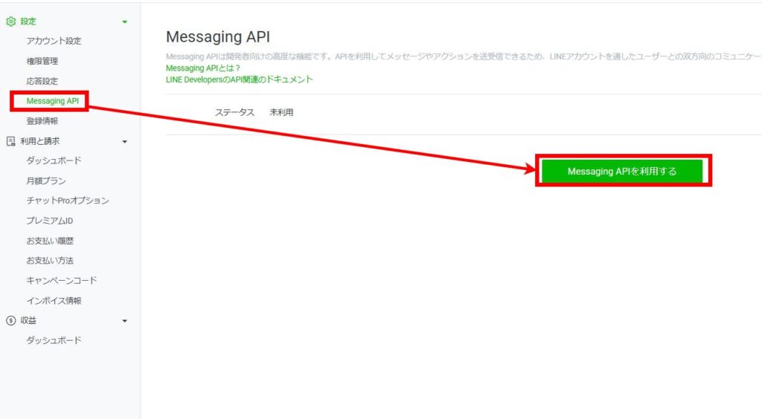Collapse the 利用と請求 section arrow
The height and width of the screenshot is (419, 762).
125,141
